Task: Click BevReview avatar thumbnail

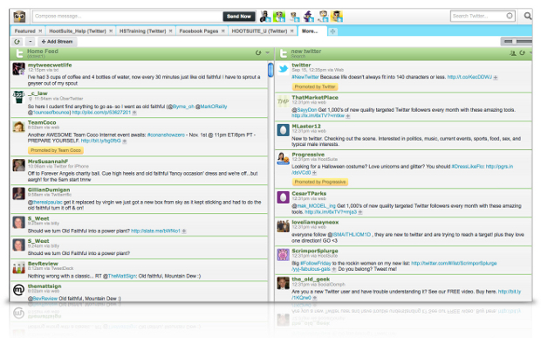Action: [18, 267]
